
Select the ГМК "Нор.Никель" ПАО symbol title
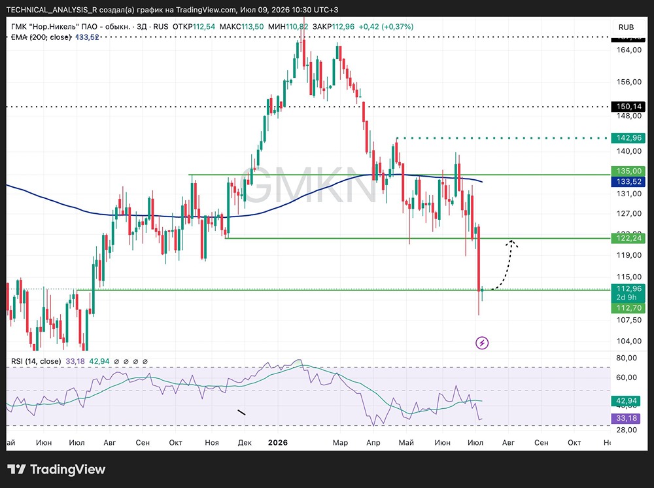71,27
